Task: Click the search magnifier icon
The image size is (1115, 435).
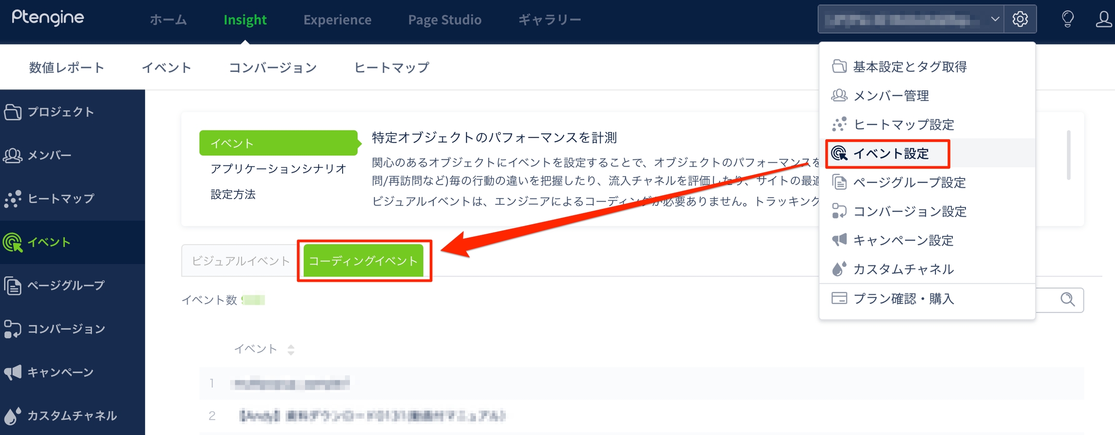Action: click(x=1067, y=300)
